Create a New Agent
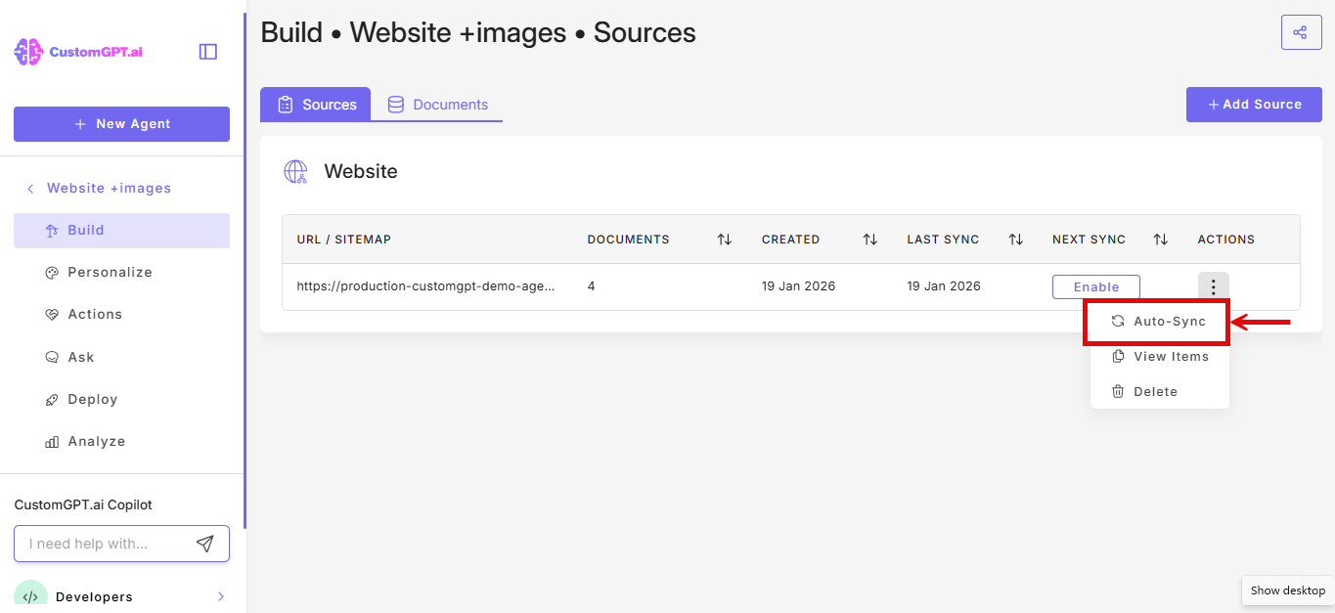The width and height of the screenshot is (1335, 613). 121,124
